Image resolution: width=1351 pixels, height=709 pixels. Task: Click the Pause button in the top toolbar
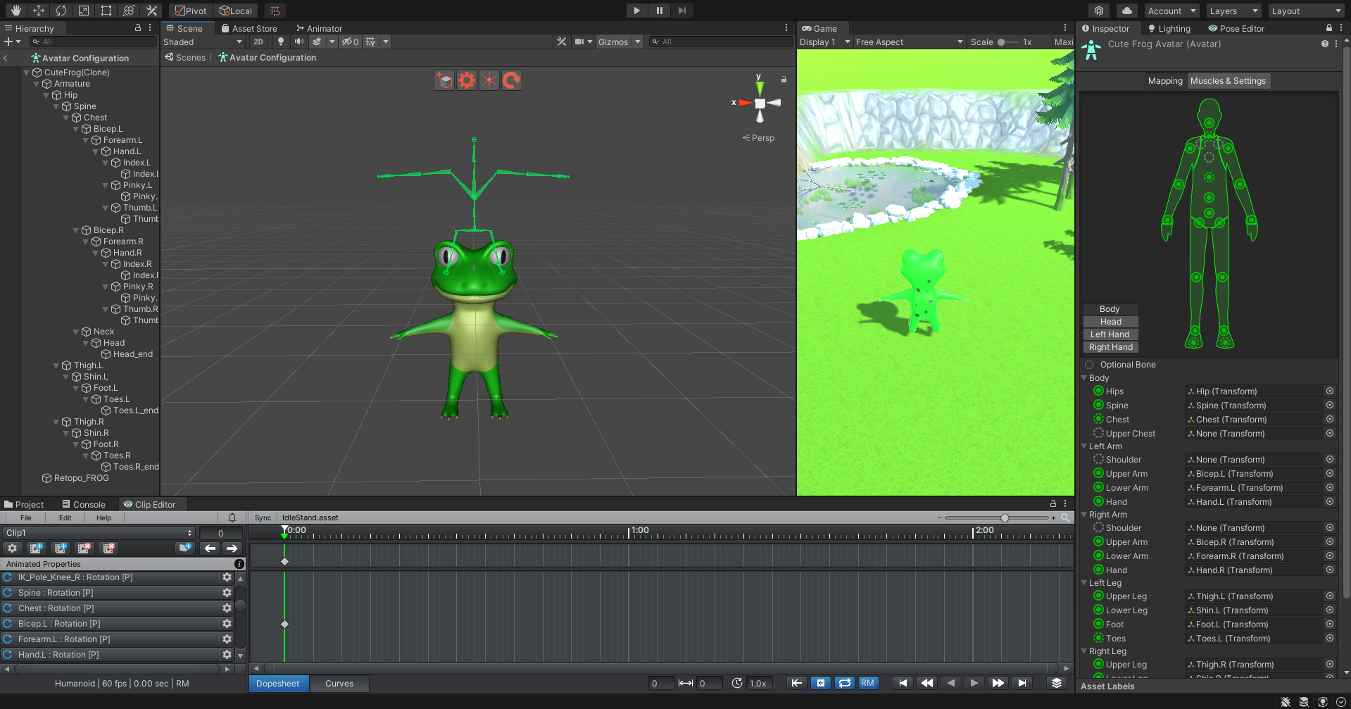[660, 11]
